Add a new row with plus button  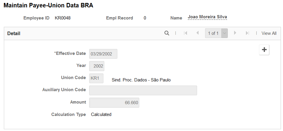(264, 50)
